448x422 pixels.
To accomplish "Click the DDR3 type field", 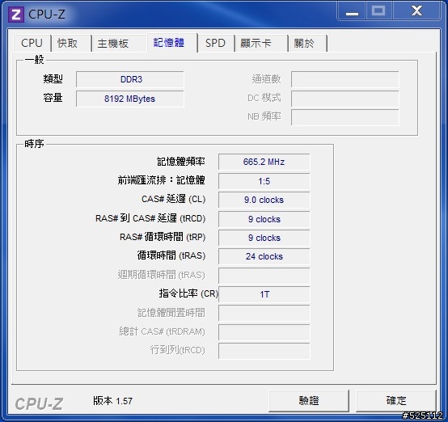I will pyautogui.click(x=130, y=79).
